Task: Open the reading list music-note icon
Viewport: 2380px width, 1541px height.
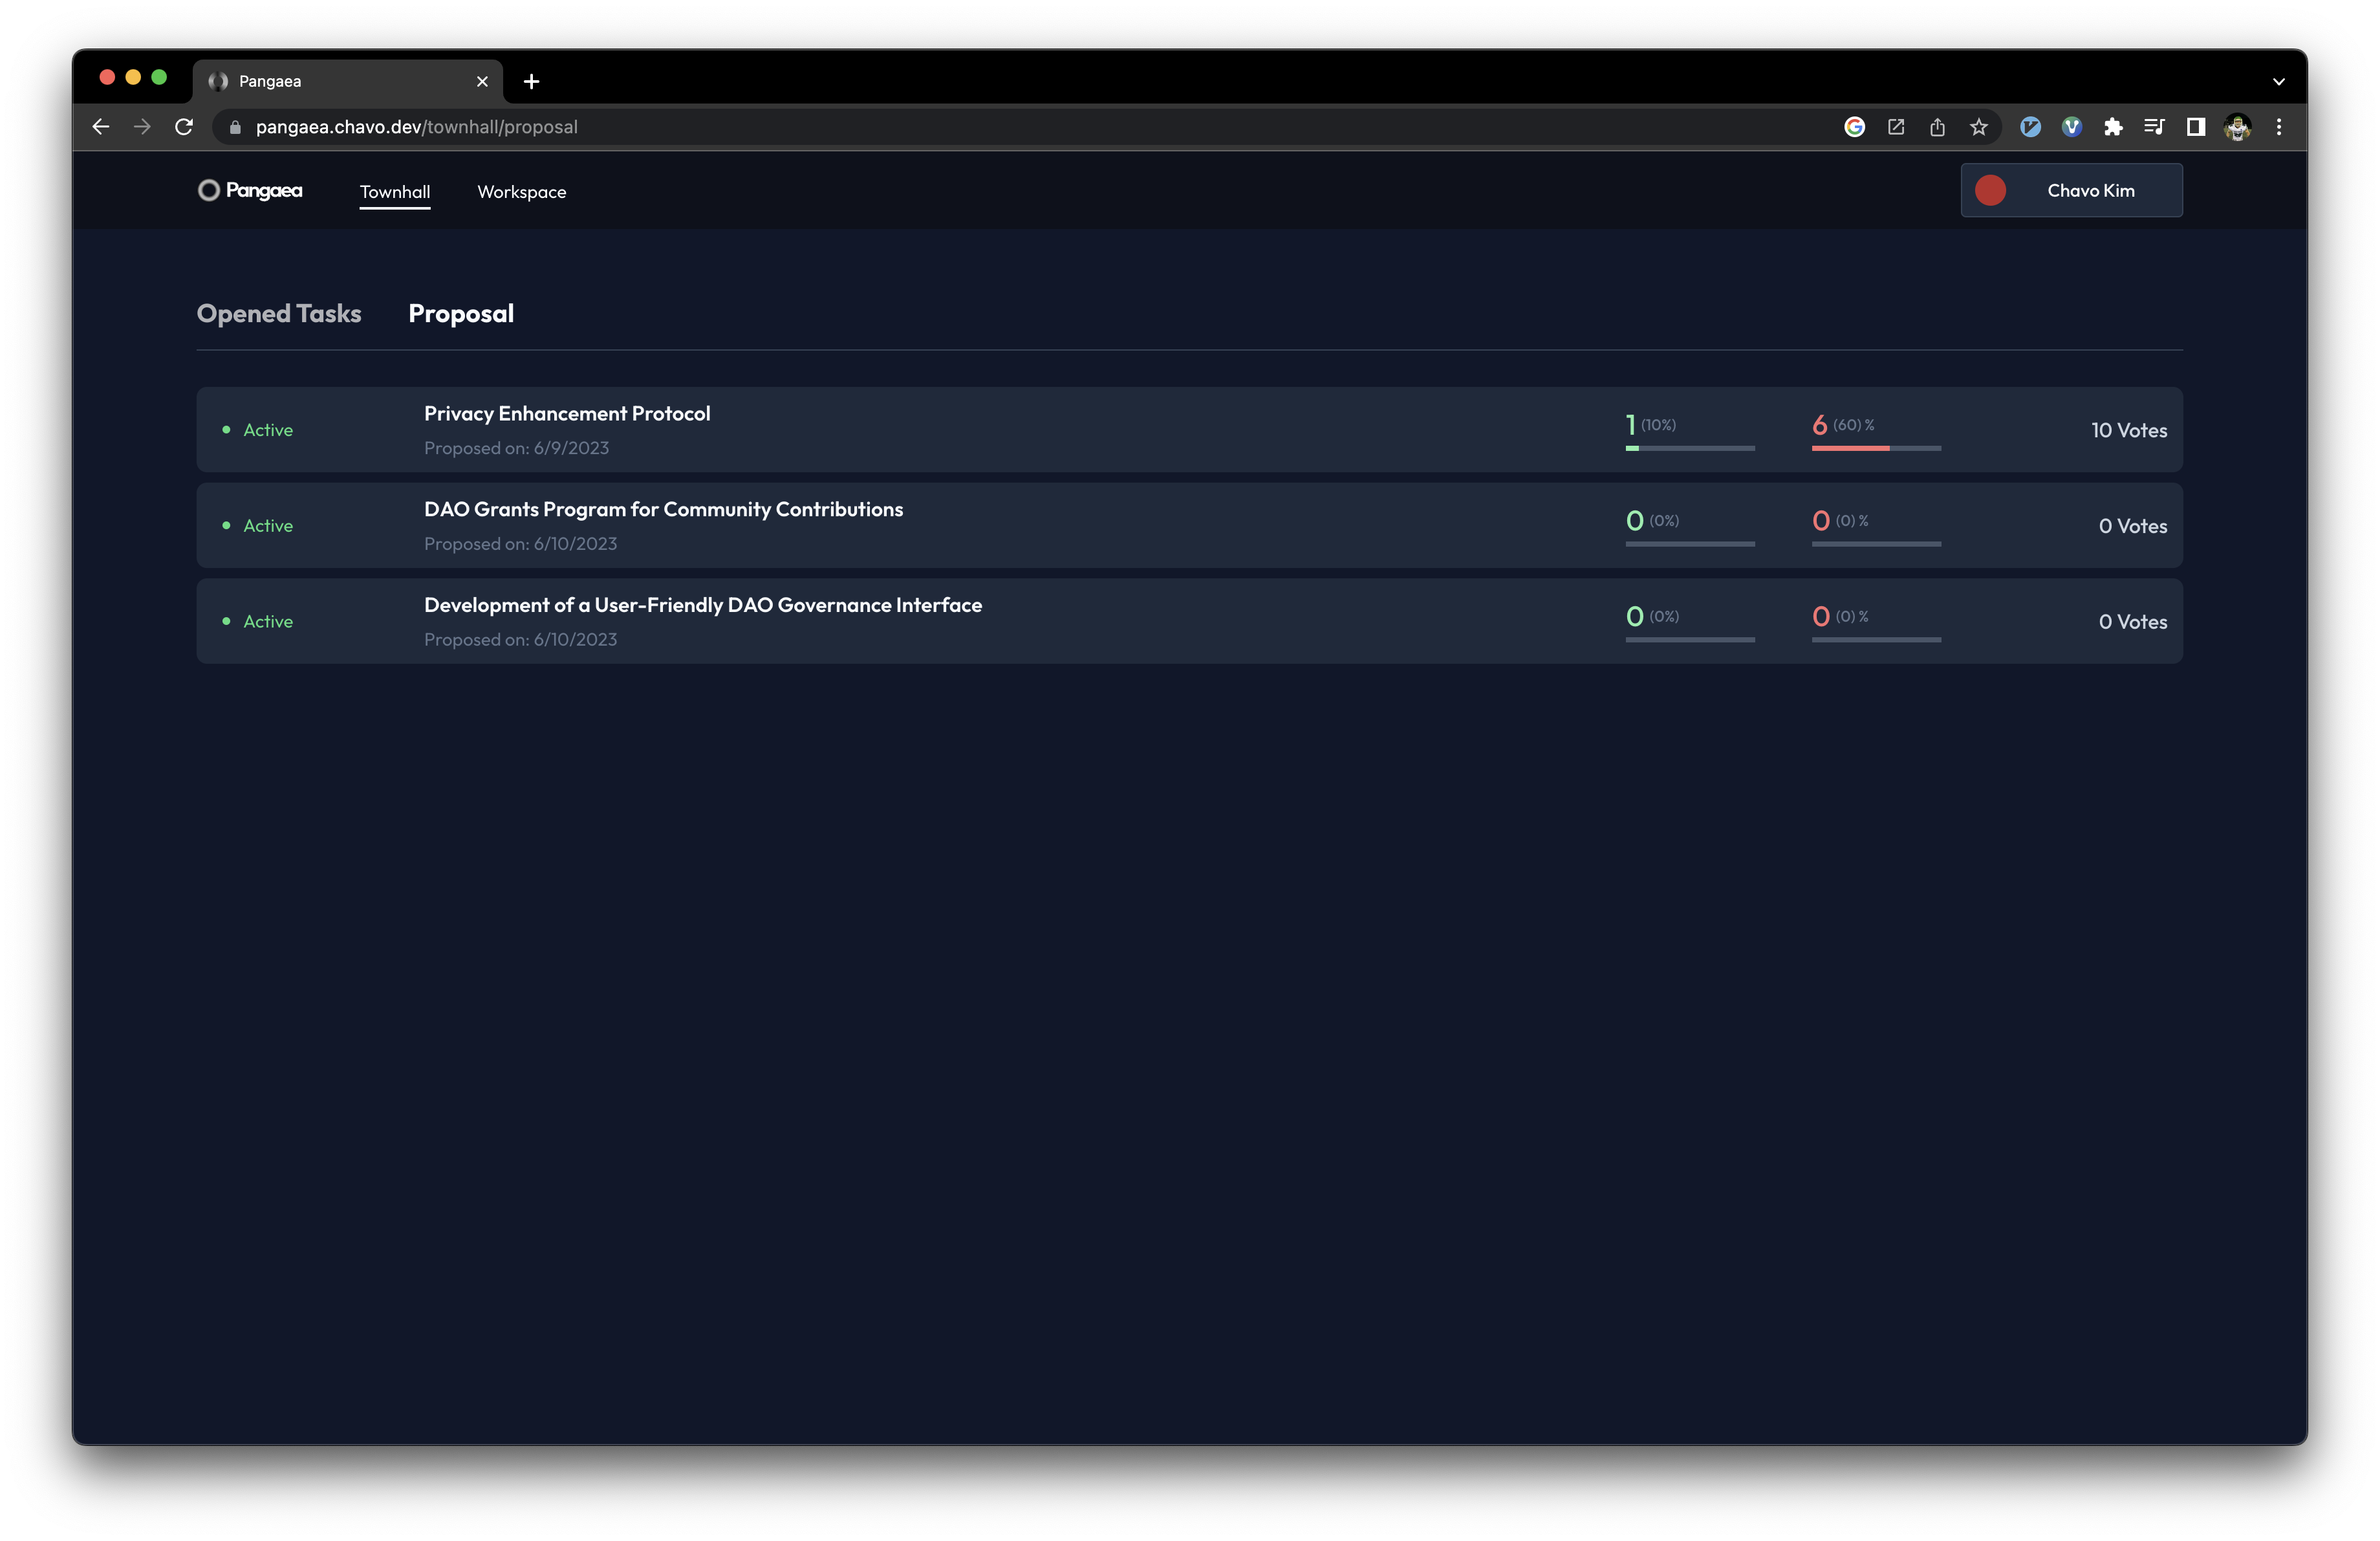Action: tap(2155, 127)
